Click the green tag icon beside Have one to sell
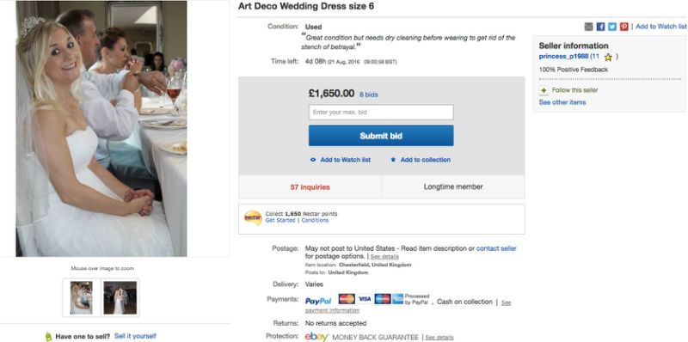This screenshot has height=342, width=688. [48, 336]
